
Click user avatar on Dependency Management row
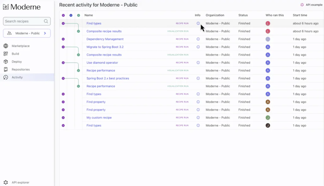coord(268,39)
